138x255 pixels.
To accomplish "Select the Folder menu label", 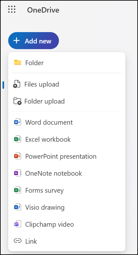I will click(34, 63).
